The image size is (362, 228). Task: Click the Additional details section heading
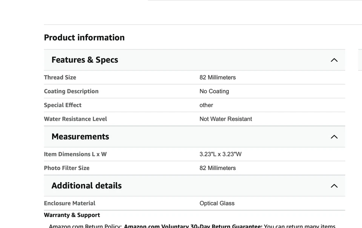87,185
